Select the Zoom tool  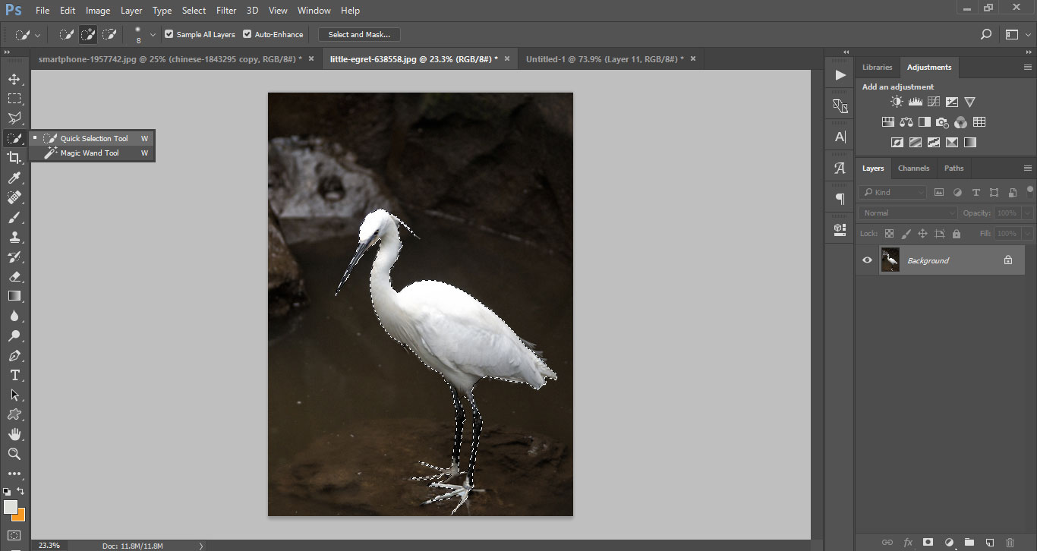14,454
